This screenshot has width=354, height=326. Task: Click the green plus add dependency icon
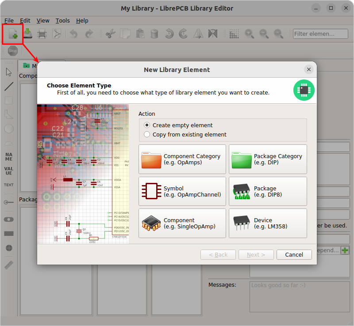(x=345, y=250)
